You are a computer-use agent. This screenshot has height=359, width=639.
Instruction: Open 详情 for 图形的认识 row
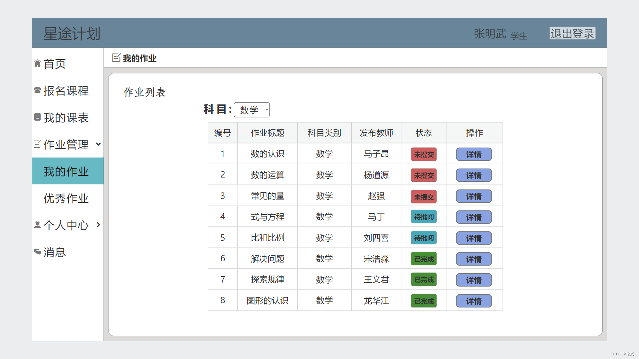pyautogui.click(x=474, y=301)
